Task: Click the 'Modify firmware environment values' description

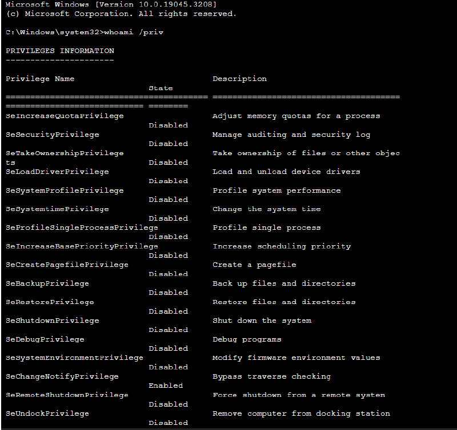Action: coord(296,358)
